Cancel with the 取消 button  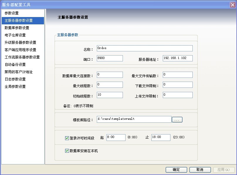(x=200, y=170)
